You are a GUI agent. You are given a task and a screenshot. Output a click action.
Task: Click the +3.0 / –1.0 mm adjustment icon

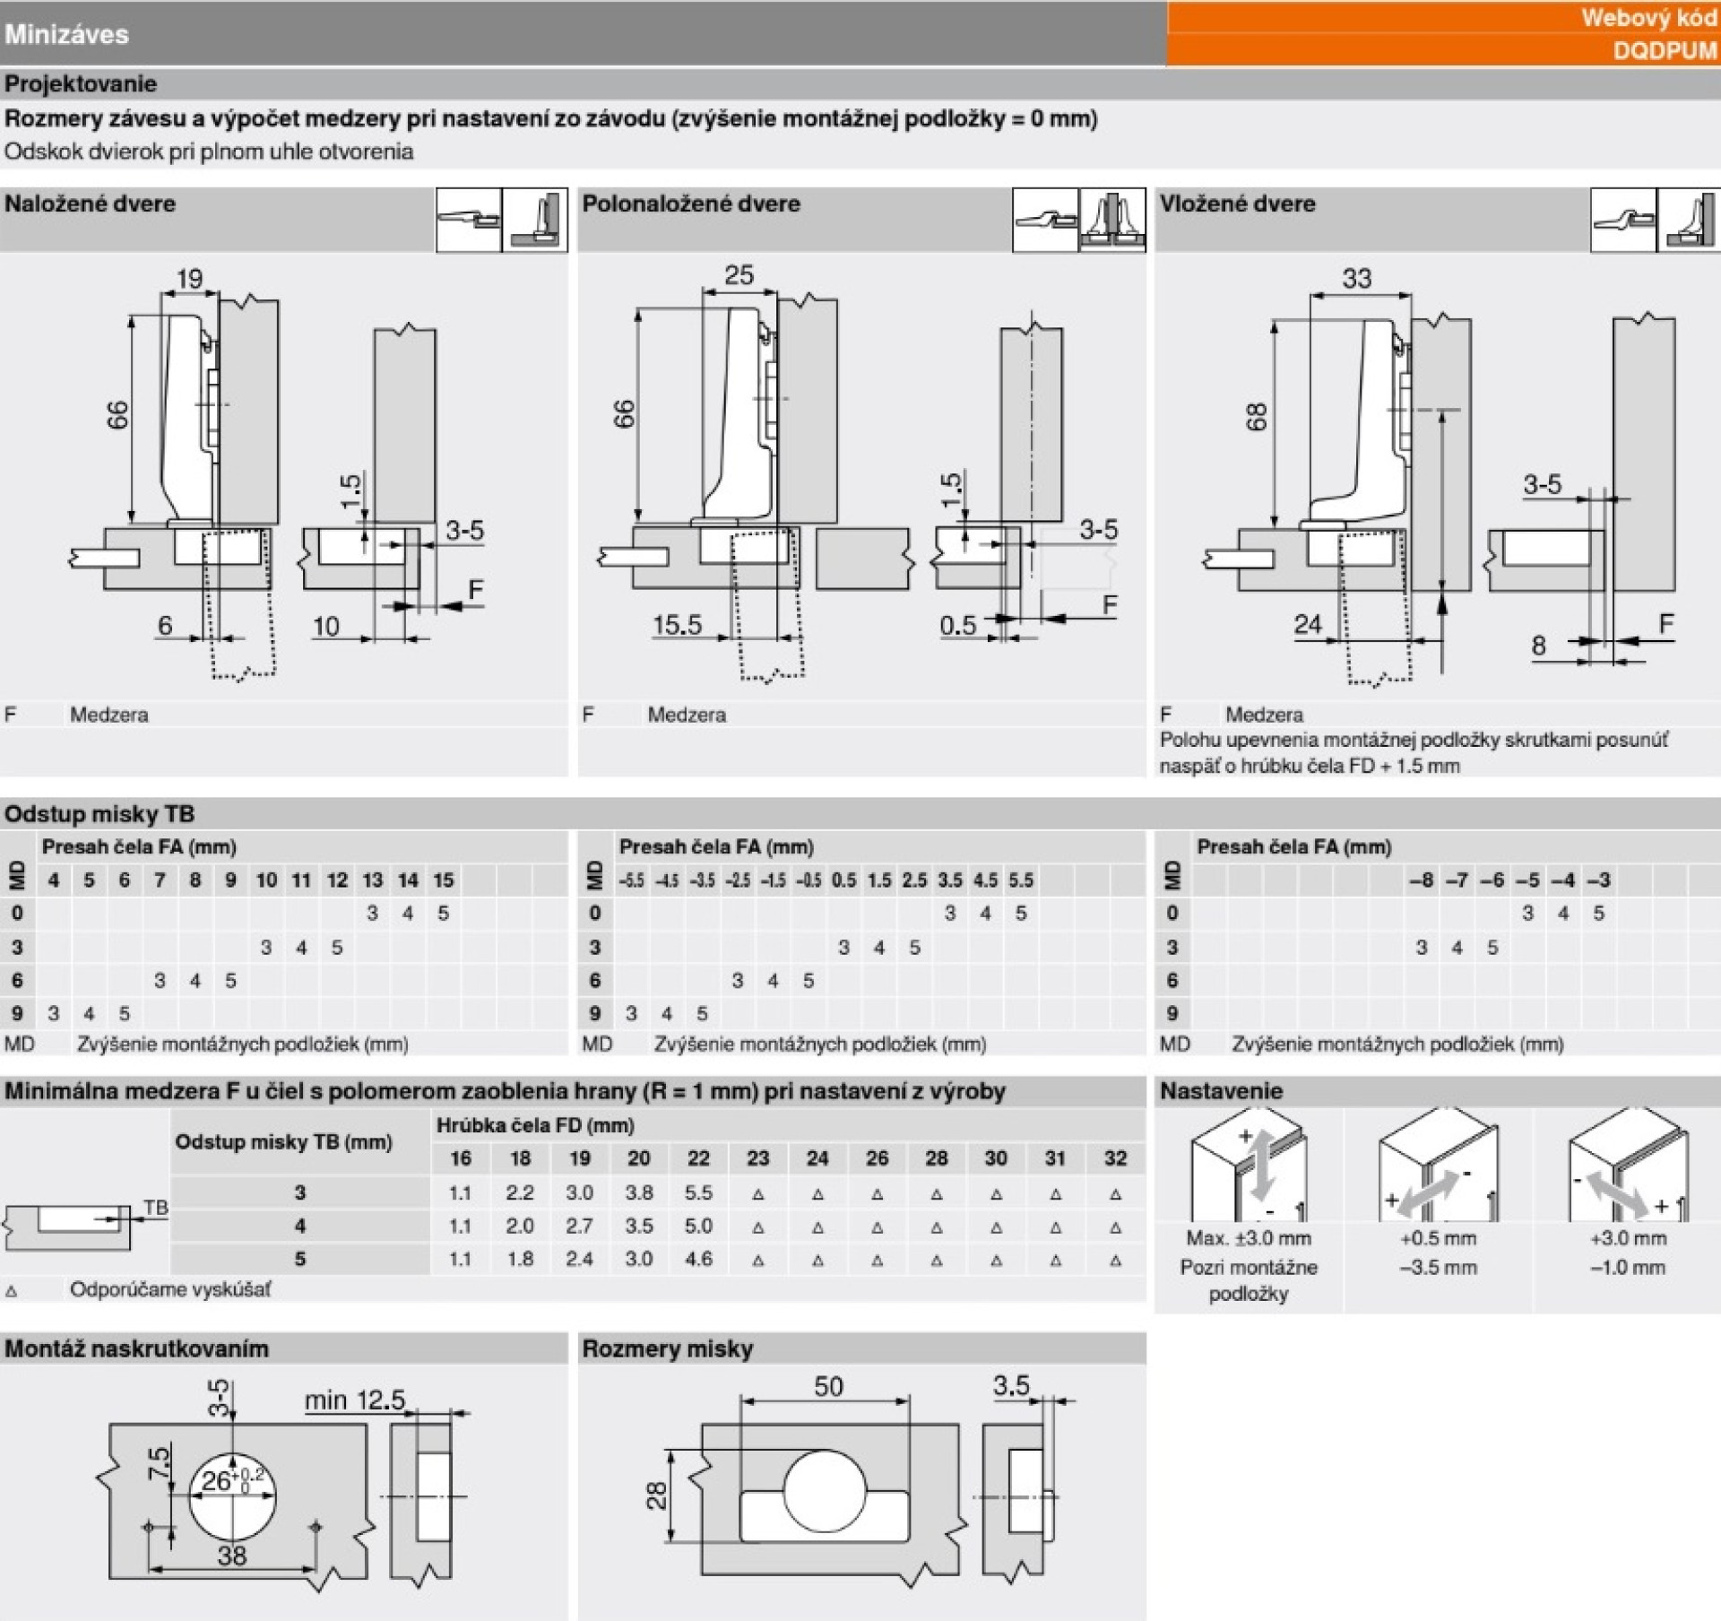pos(1628,1166)
